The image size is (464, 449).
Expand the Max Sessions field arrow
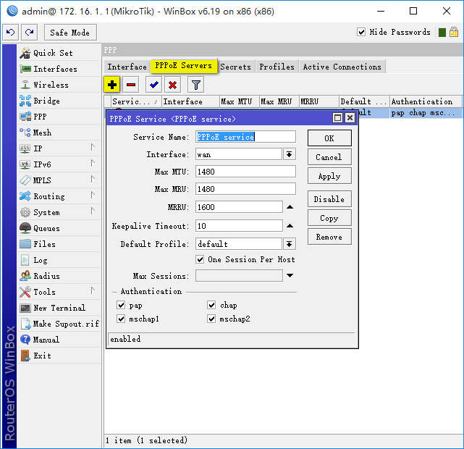tap(290, 276)
